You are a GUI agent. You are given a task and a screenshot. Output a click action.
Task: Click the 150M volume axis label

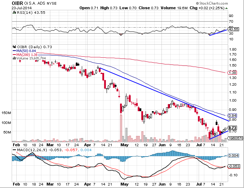[x=6, y=113]
